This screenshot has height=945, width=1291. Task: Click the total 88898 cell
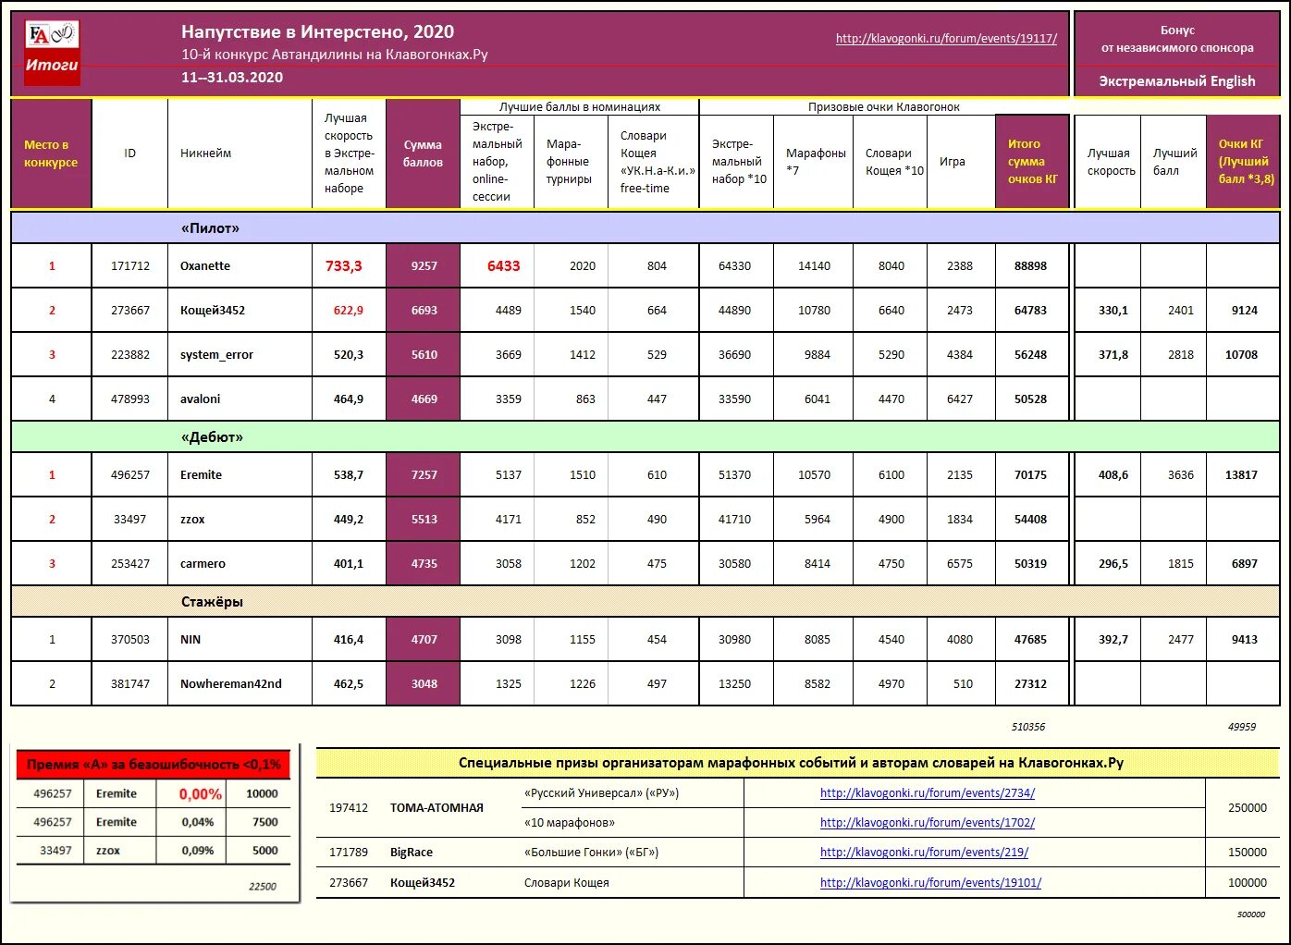[1032, 266]
